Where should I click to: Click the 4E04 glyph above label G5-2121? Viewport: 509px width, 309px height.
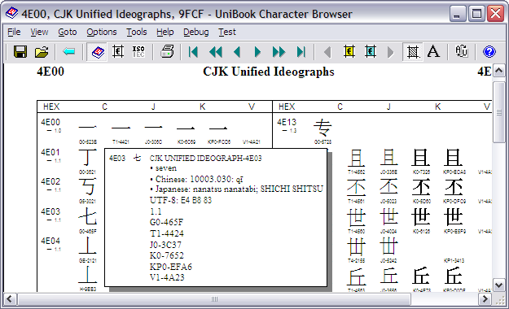point(88,246)
